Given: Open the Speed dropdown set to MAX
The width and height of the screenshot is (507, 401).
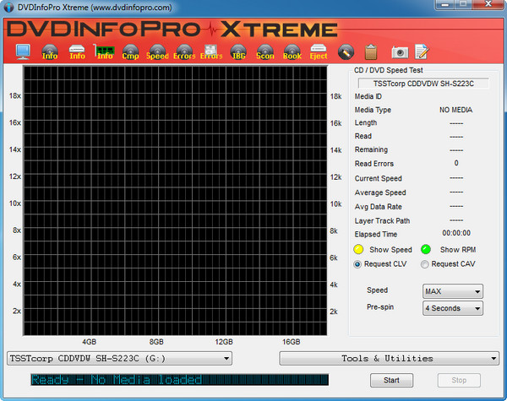Looking at the screenshot, I should (x=452, y=291).
